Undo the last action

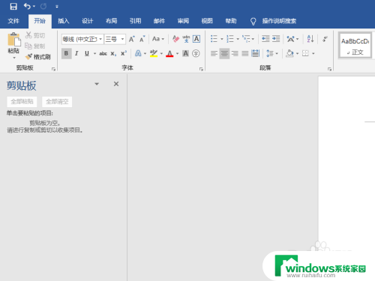27,6
